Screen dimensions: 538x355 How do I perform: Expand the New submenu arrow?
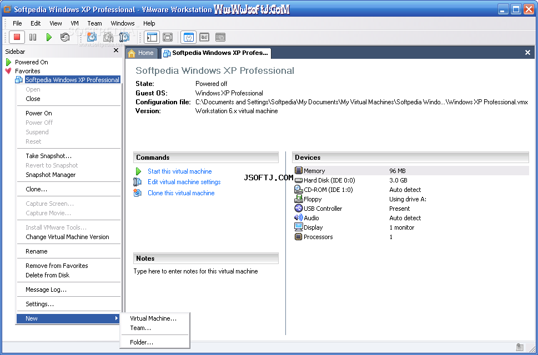click(117, 318)
